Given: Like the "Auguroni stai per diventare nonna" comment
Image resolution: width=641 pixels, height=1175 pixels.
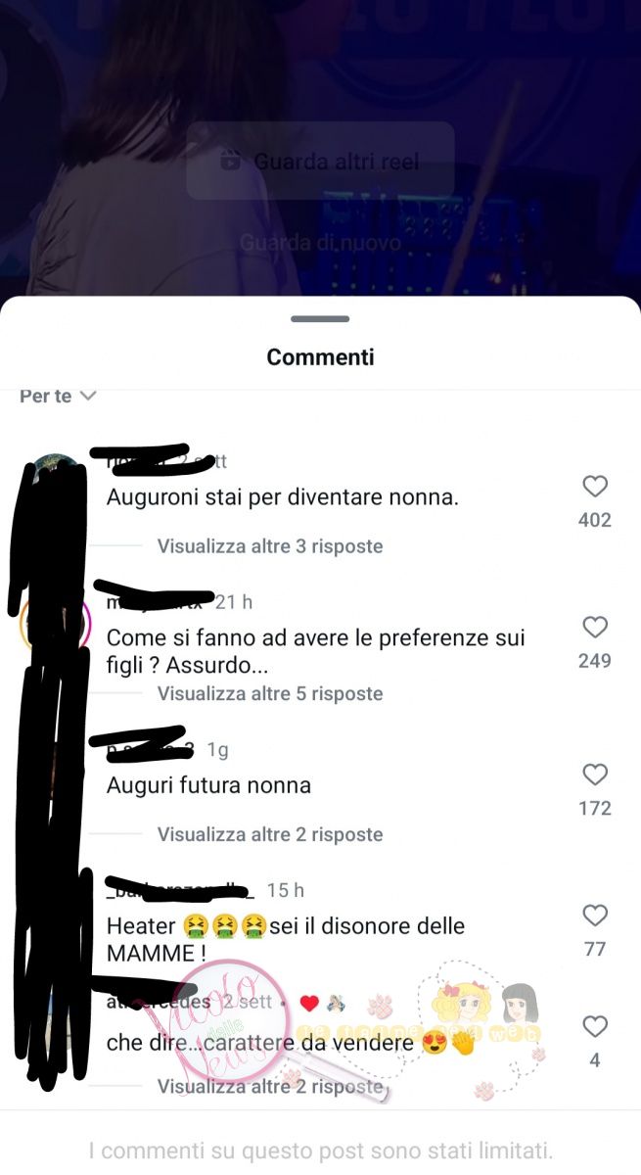Looking at the screenshot, I should (595, 487).
